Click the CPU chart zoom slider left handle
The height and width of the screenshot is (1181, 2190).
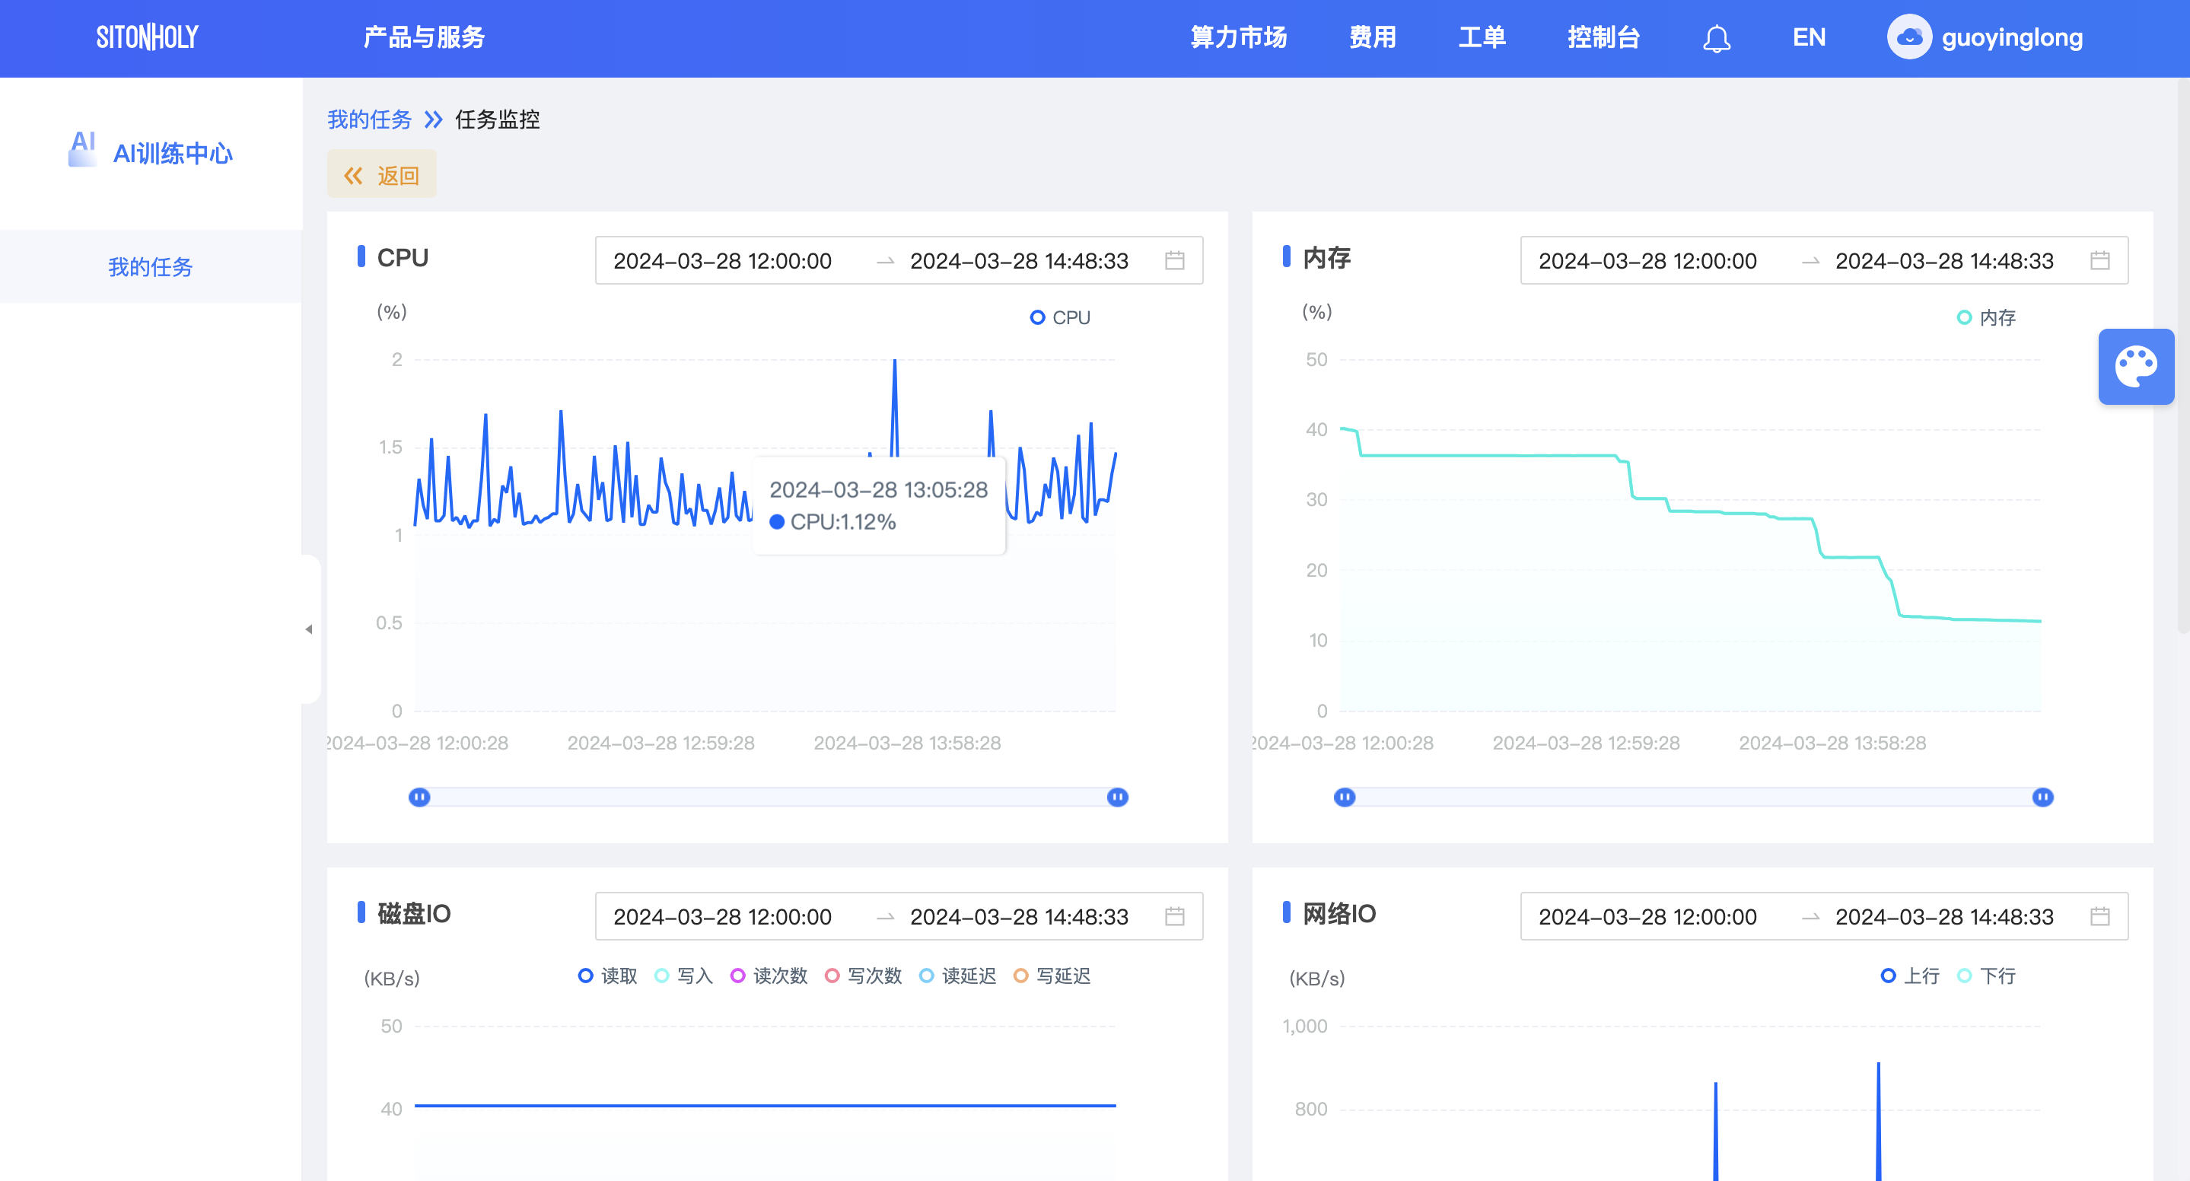419,797
